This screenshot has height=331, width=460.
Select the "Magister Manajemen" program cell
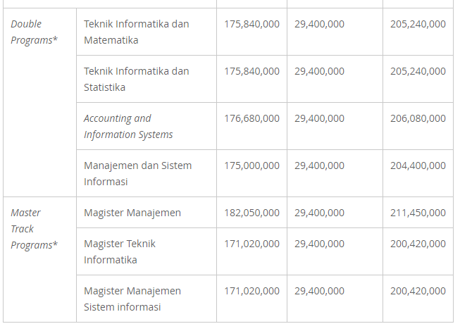pos(132,213)
